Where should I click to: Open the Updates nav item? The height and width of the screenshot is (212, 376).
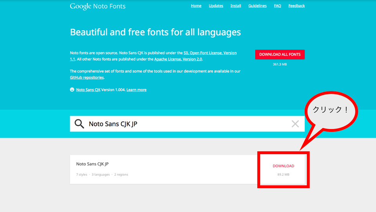[x=216, y=6]
